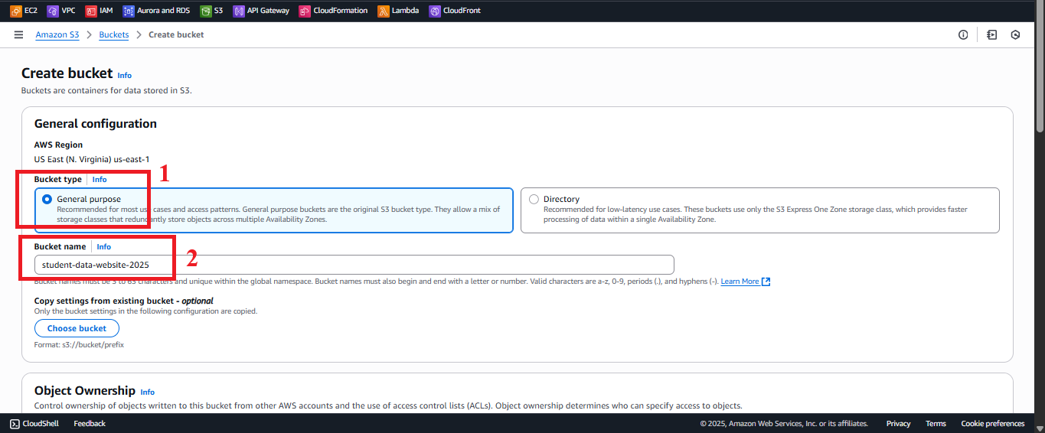Viewport: 1045px width, 433px height.
Task: Open the CloudFormation service shortcut
Action: pyautogui.click(x=333, y=11)
